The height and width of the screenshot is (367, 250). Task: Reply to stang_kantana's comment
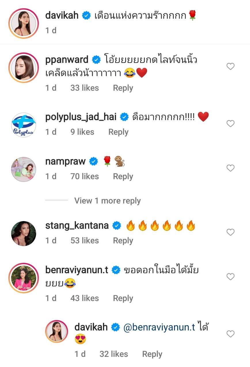click(123, 241)
